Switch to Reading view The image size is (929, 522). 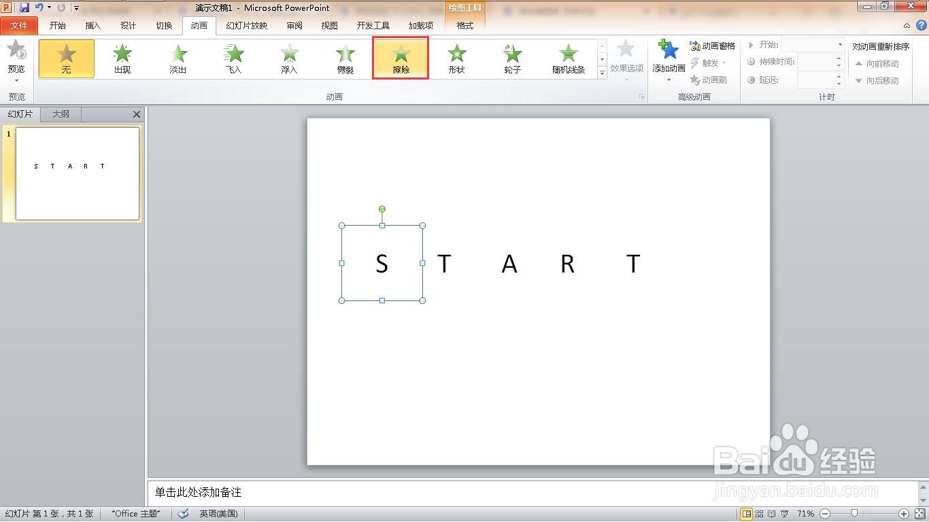tap(772, 514)
